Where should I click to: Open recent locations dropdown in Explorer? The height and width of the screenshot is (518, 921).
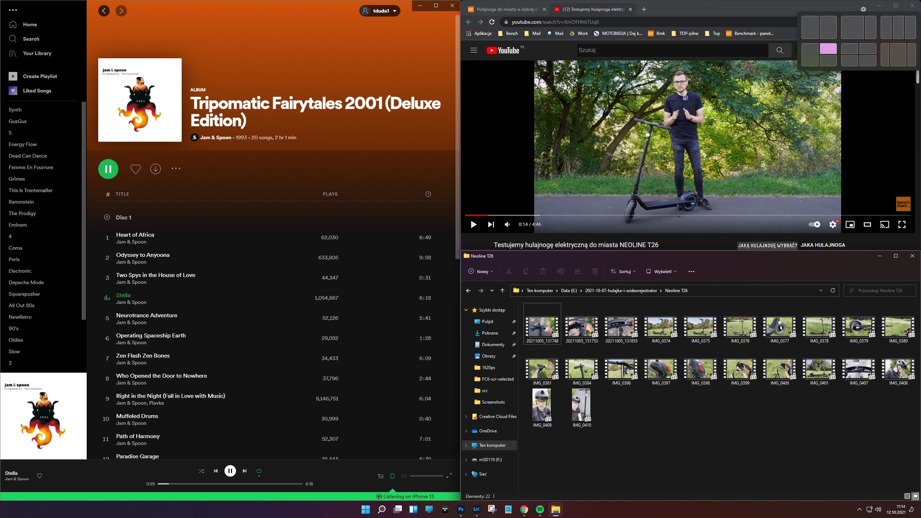(x=492, y=291)
